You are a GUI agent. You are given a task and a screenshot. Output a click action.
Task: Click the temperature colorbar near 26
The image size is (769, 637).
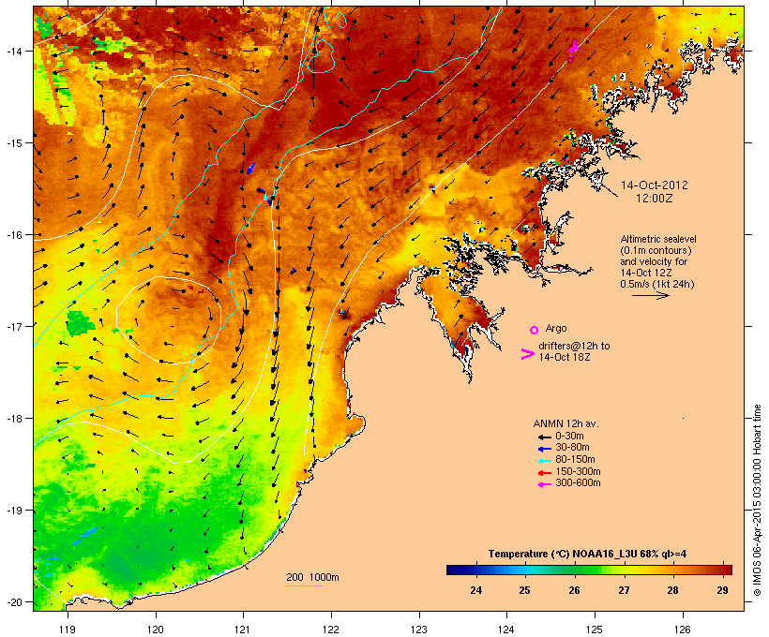click(574, 570)
